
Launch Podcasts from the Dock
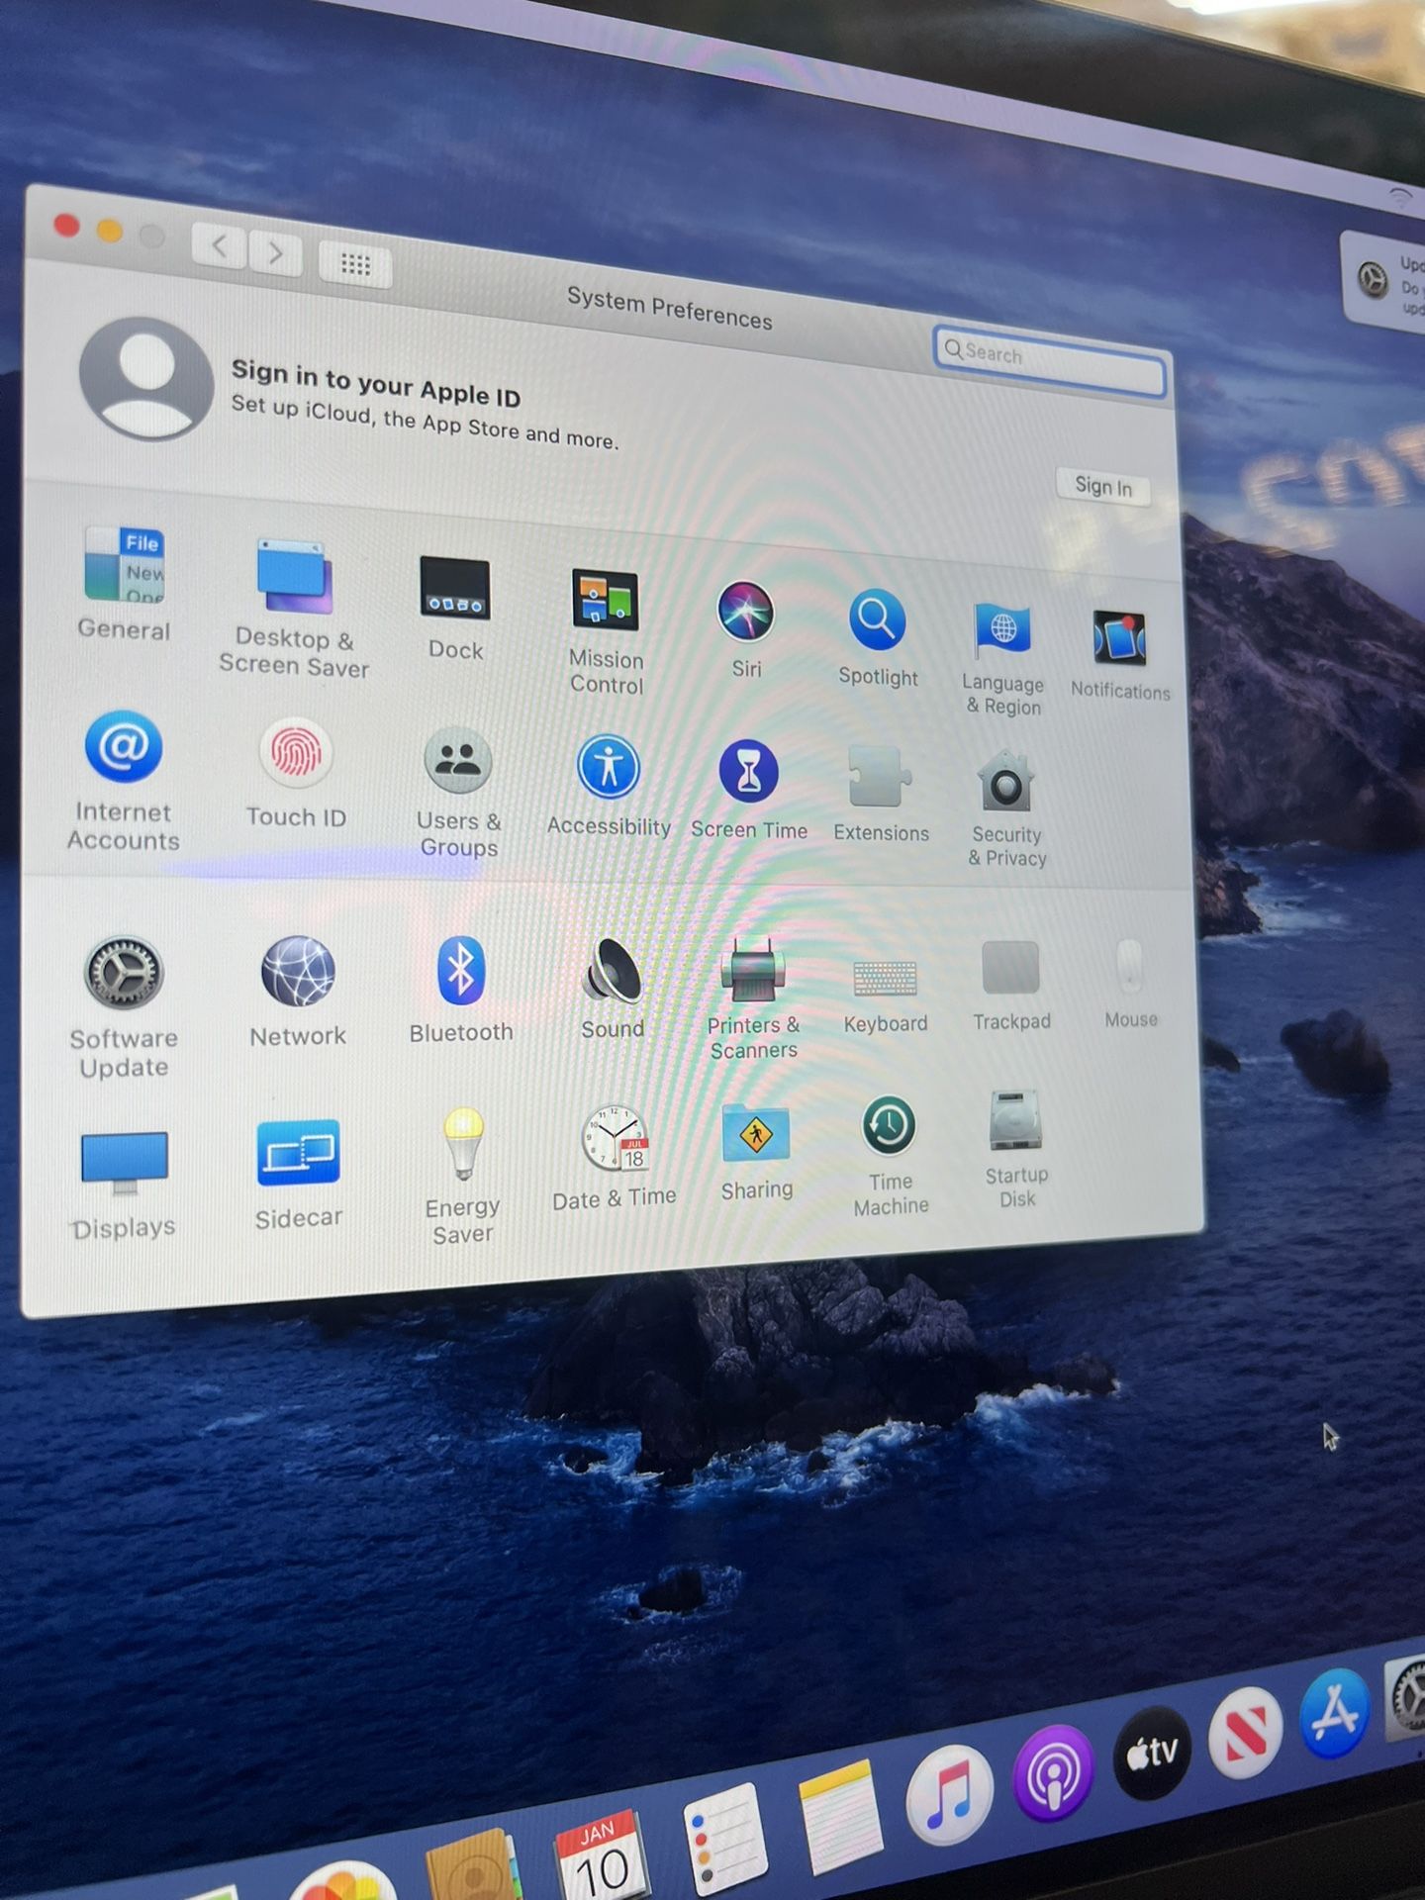click(x=1053, y=1773)
